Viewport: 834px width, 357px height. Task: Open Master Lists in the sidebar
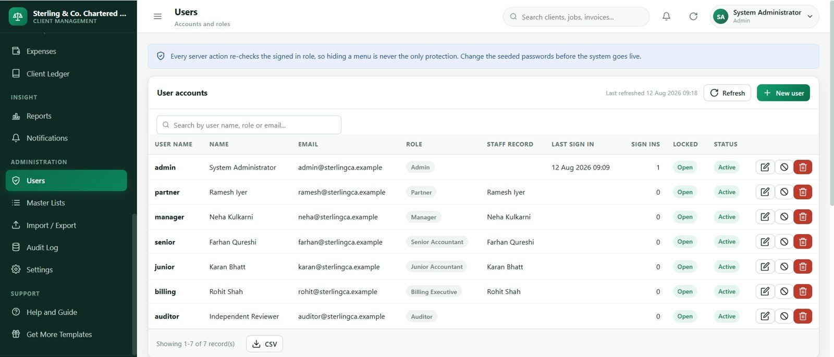click(x=66, y=203)
